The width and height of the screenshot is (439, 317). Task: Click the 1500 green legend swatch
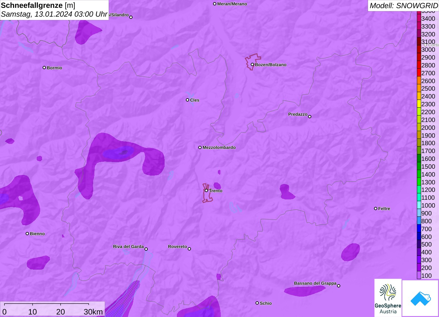[419, 166]
